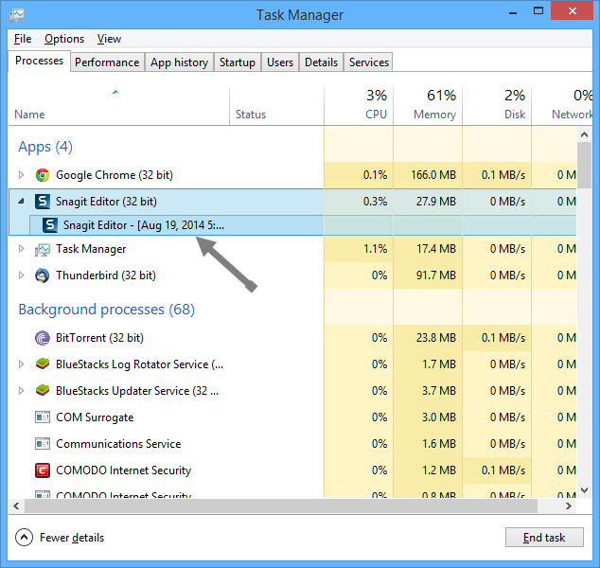
Task: Click the horizontal scrollbar thumb
Action: pyautogui.click(x=281, y=506)
